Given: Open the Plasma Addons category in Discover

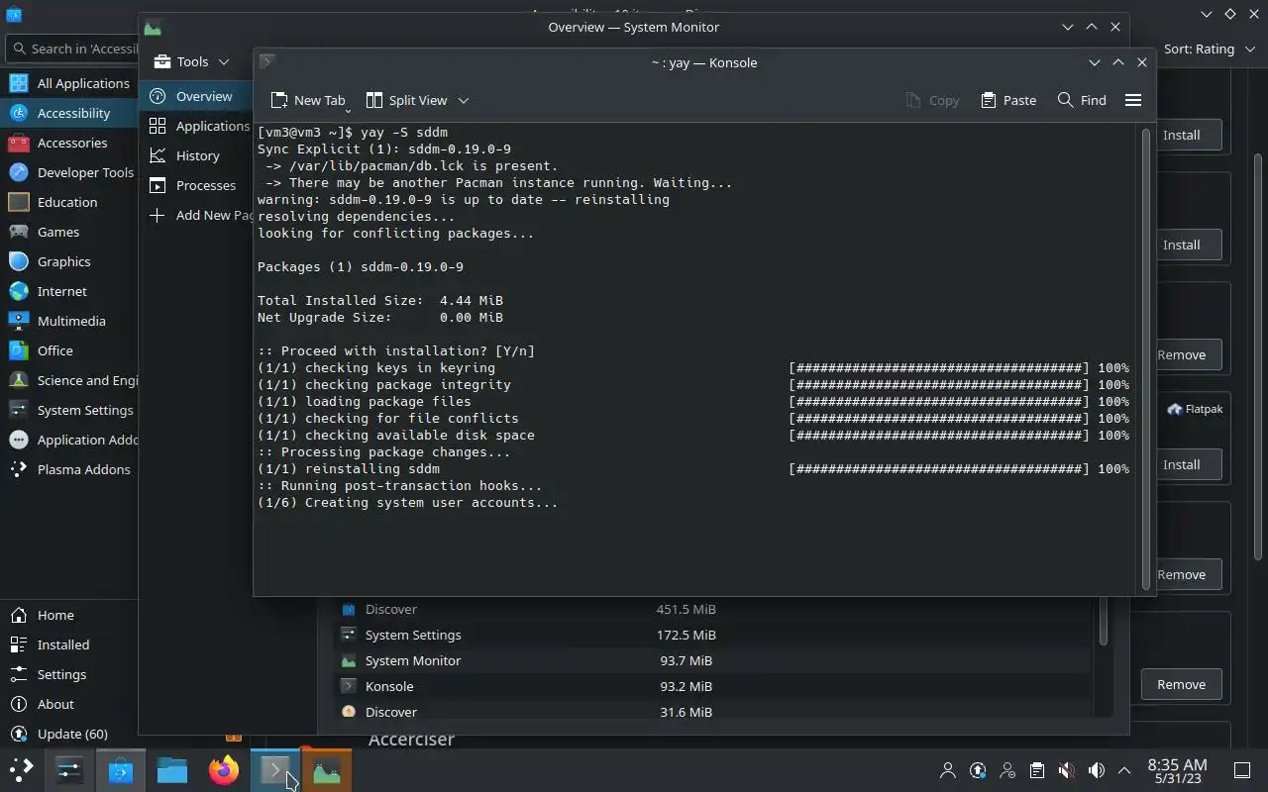Looking at the screenshot, I should click(69, 469).
